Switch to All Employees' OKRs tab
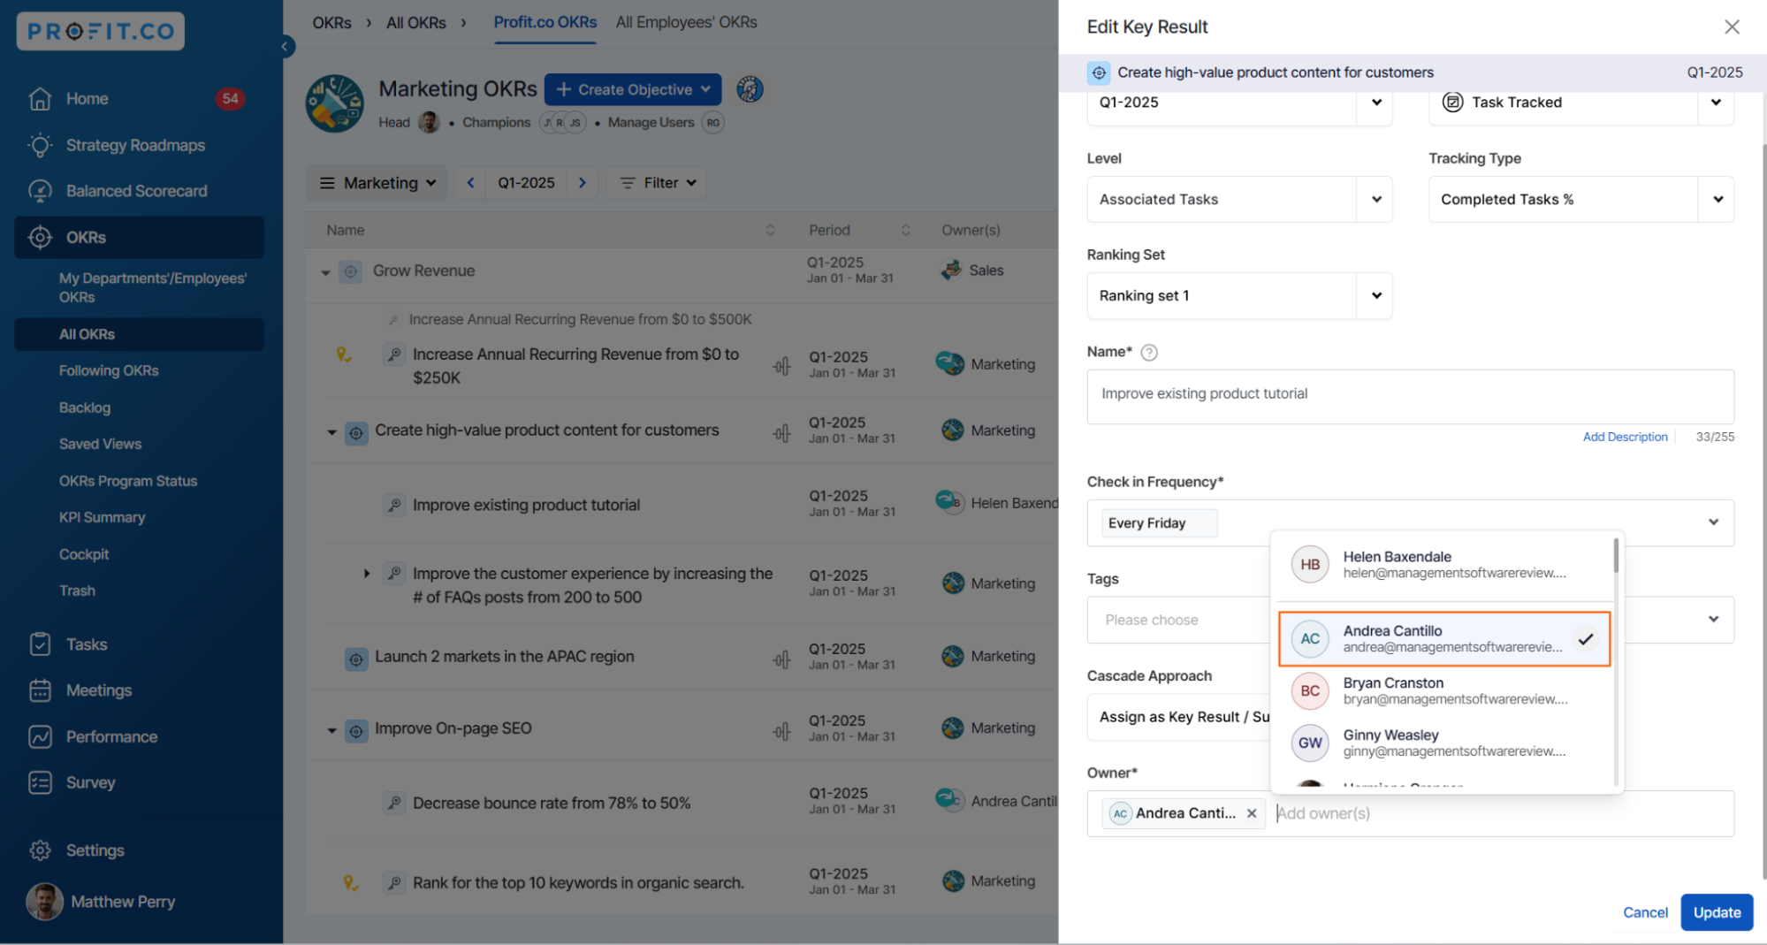Image resolution: width=1767 pixels, height=945 pixels. pyautogui.click(x=686, y=22)
